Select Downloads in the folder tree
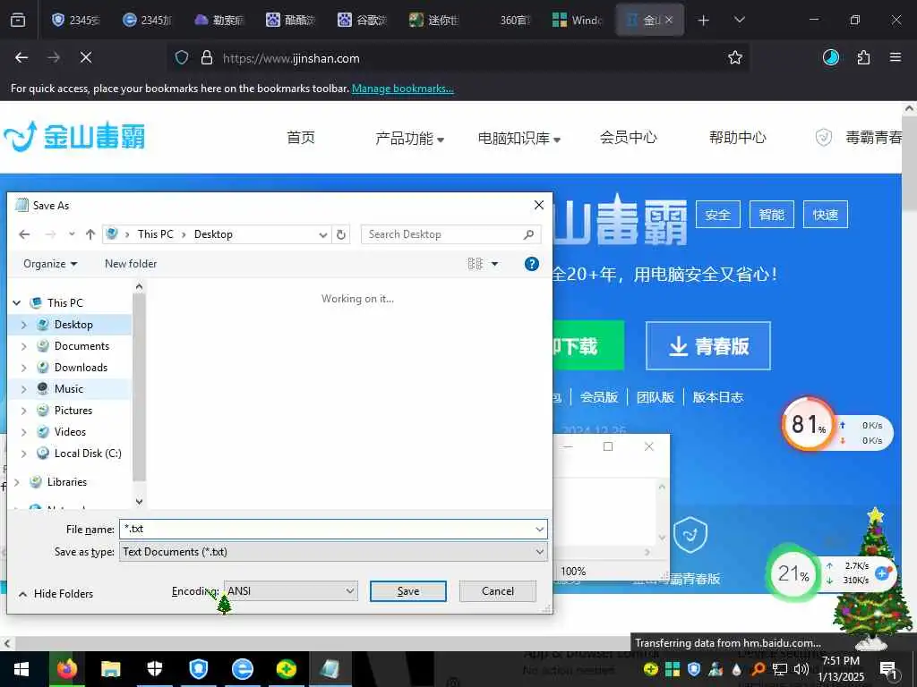Image resolution: width=917 pixels, height=687 pixels. 81,368
